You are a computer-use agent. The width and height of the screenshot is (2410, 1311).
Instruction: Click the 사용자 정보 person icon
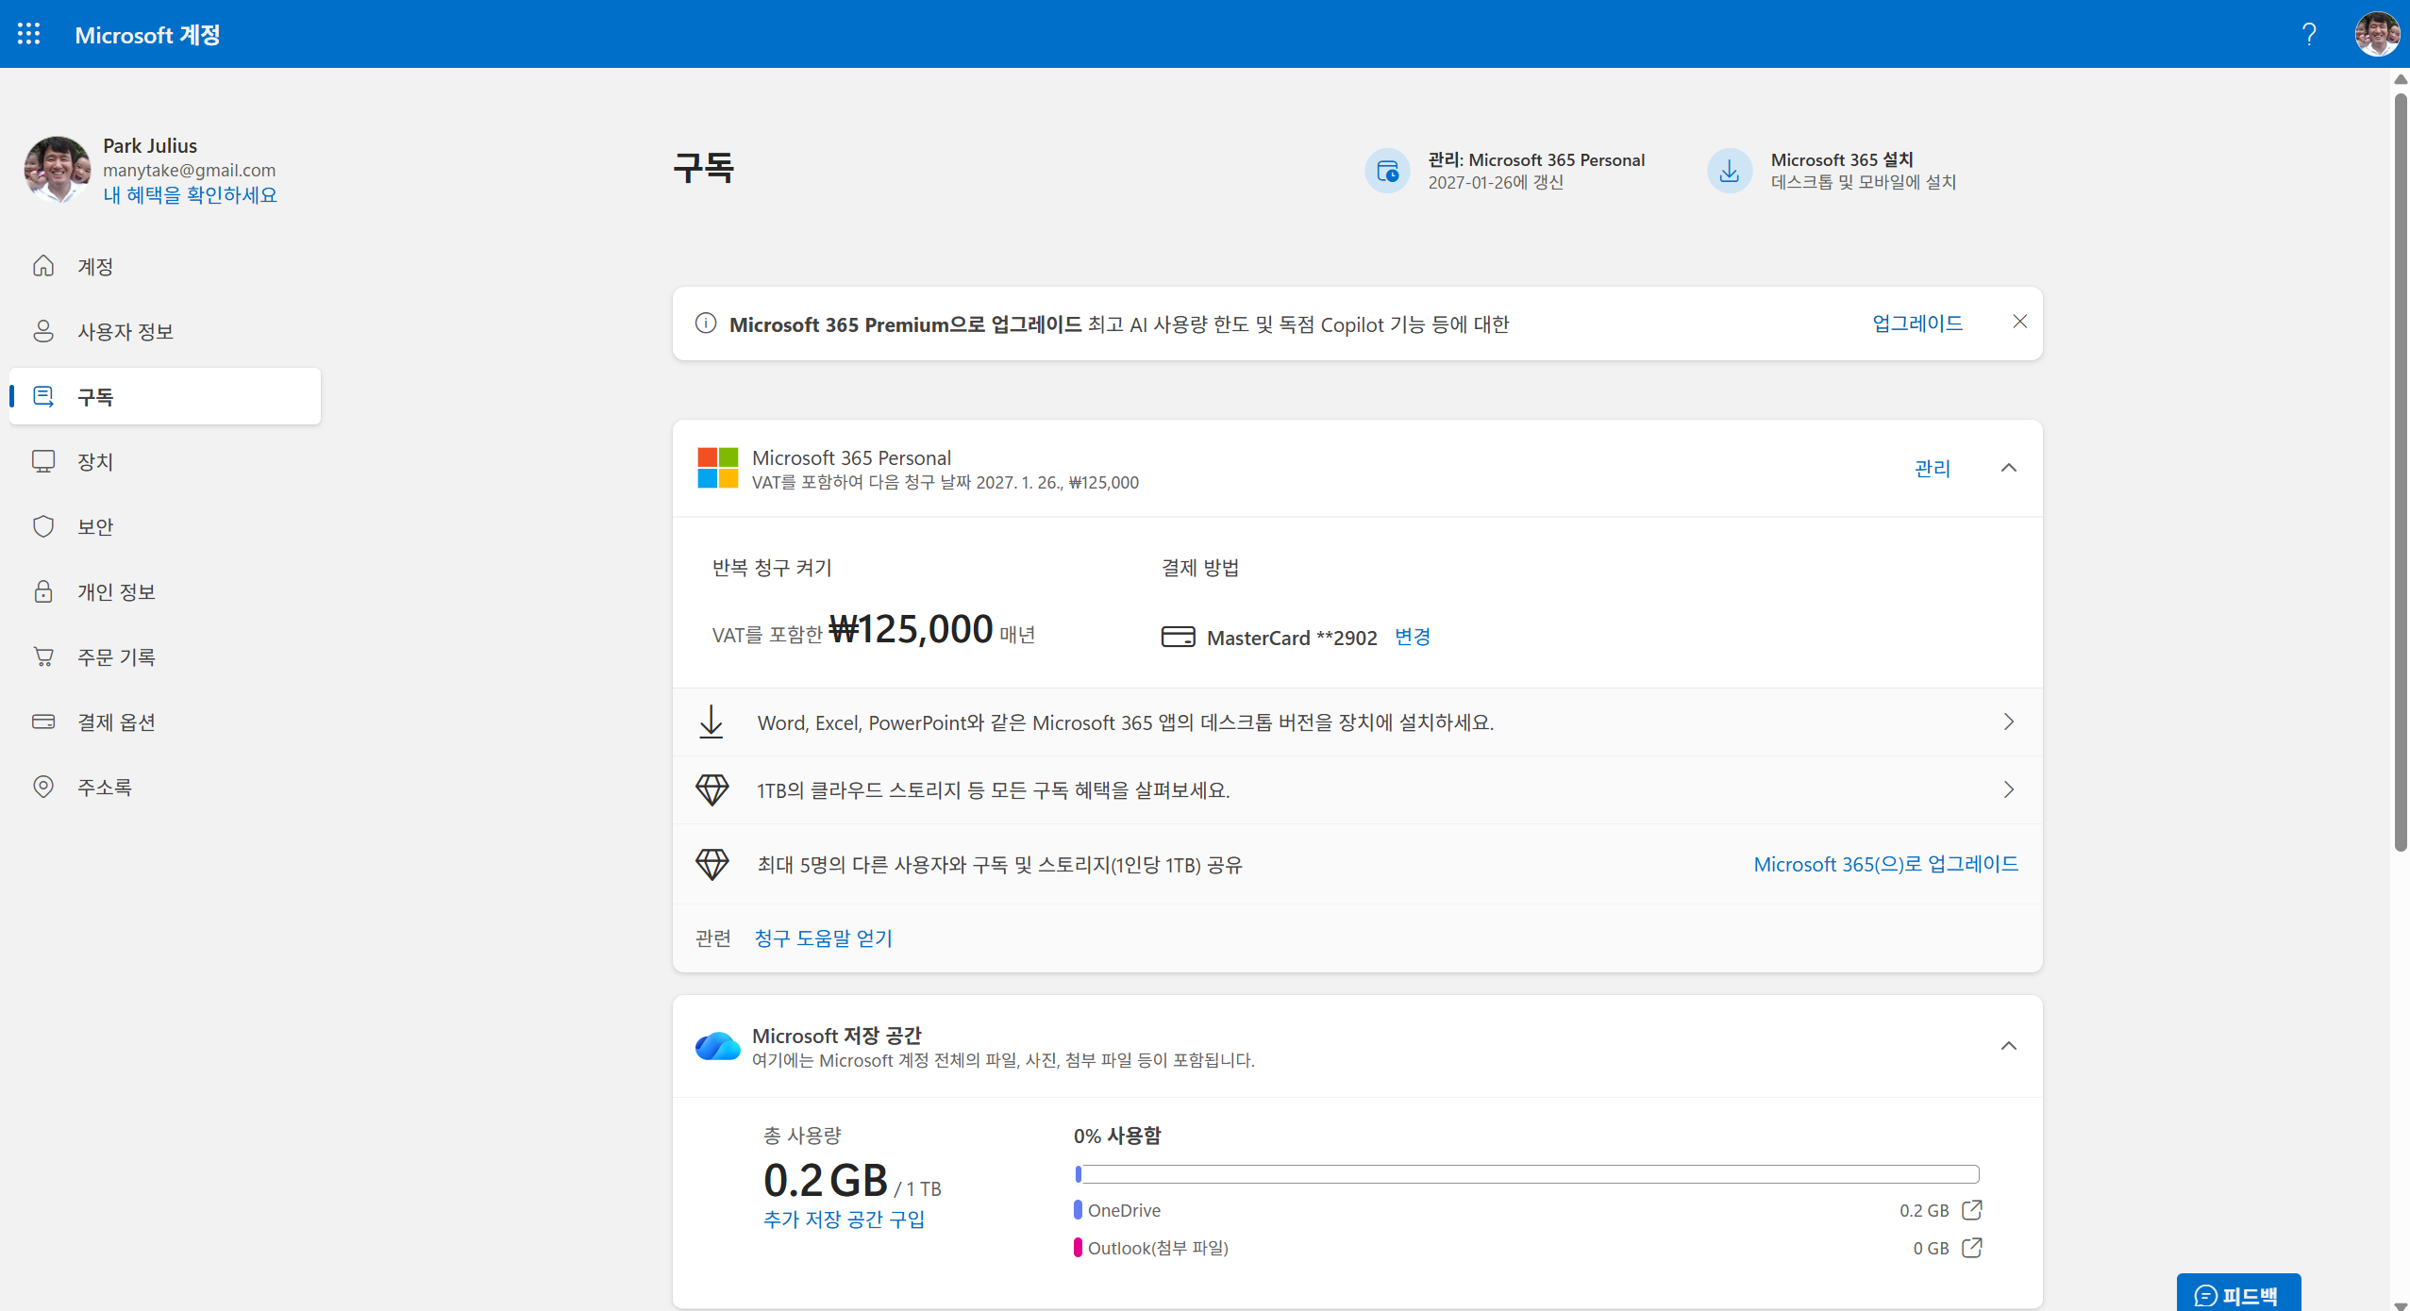point(43,331)
